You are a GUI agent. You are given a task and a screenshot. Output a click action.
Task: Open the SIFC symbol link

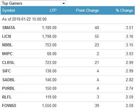(x=6, y=71)
